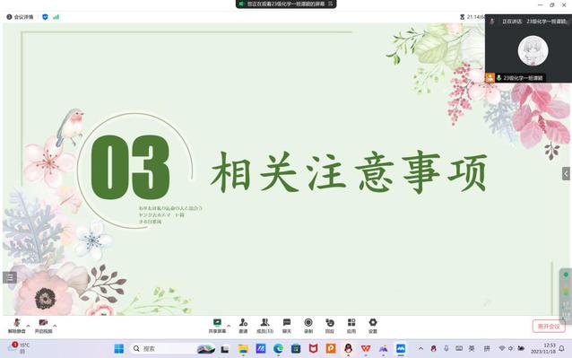Click green dot on right floating widget

tap(566, 275)
